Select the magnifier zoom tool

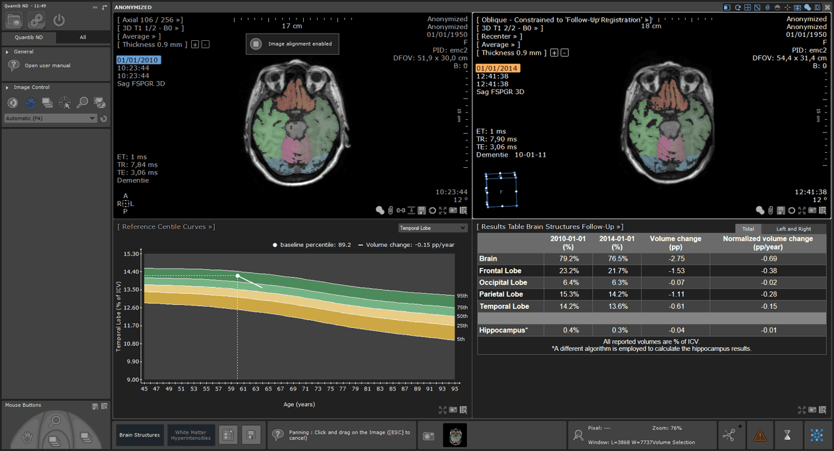[82, 103]
